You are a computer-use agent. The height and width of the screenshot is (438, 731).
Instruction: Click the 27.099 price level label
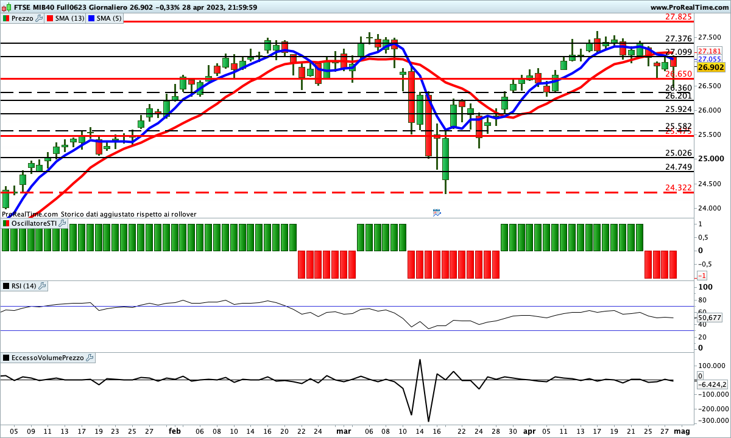tap(678, 52)
